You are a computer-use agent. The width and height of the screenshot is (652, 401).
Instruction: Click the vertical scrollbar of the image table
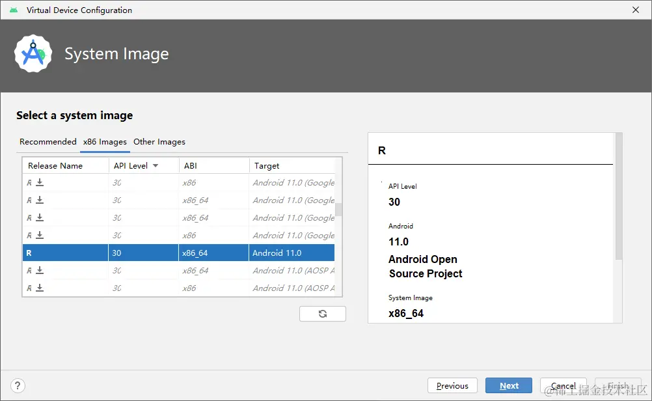(338, 210)
